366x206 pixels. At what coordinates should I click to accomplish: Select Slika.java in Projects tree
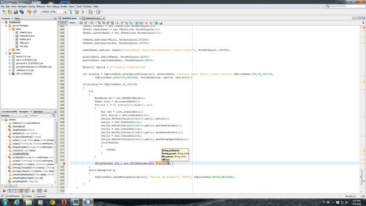[24, 43]
